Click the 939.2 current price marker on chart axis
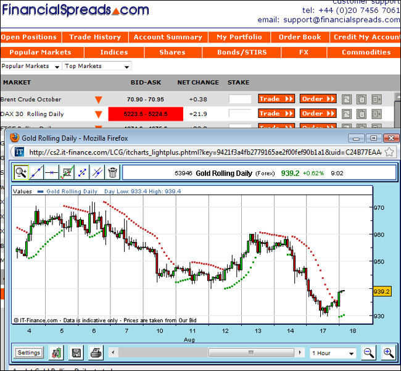 click(x=382, y=291)
